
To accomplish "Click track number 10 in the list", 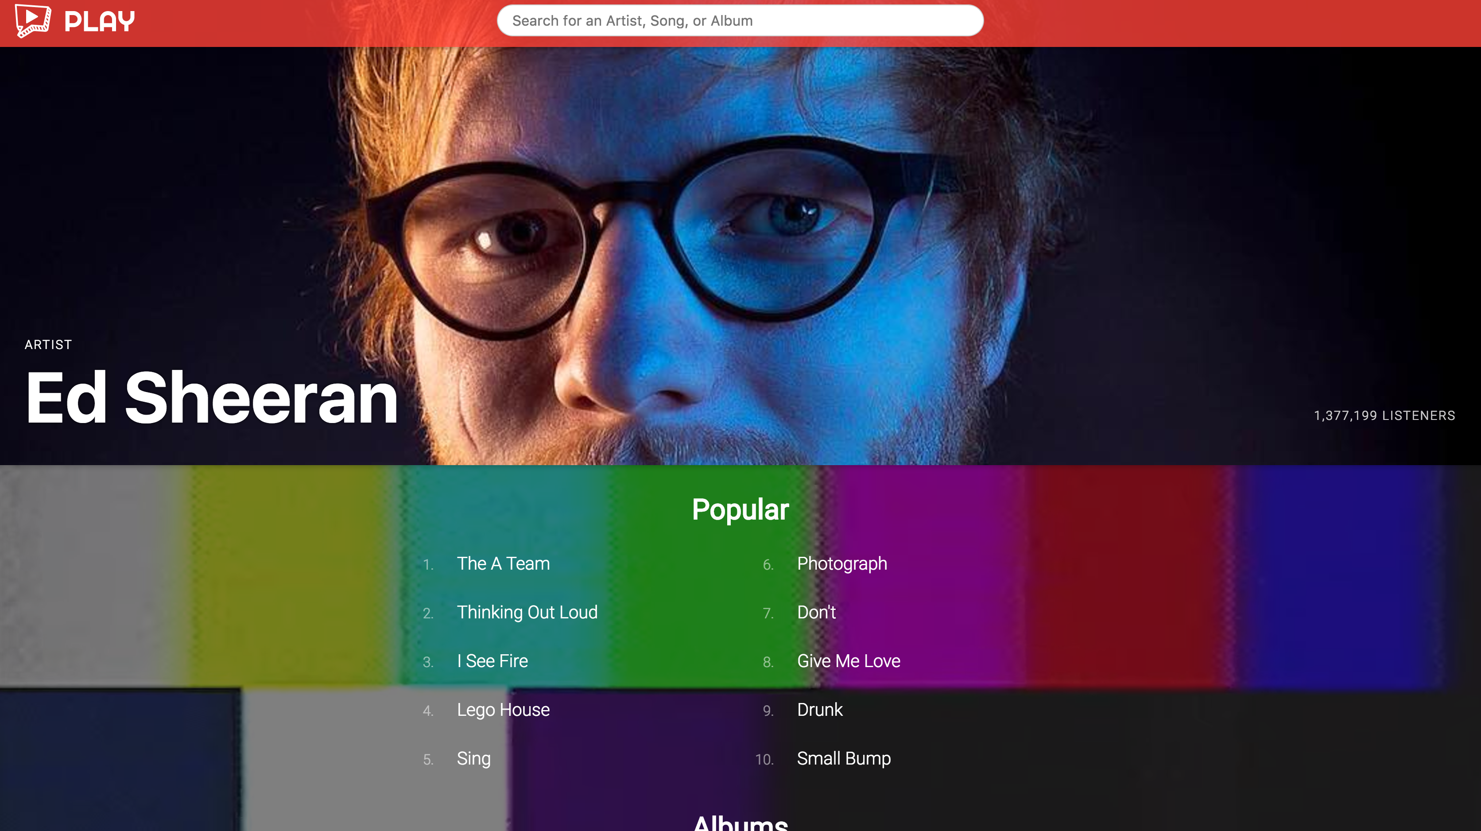I will pos(764,760).
